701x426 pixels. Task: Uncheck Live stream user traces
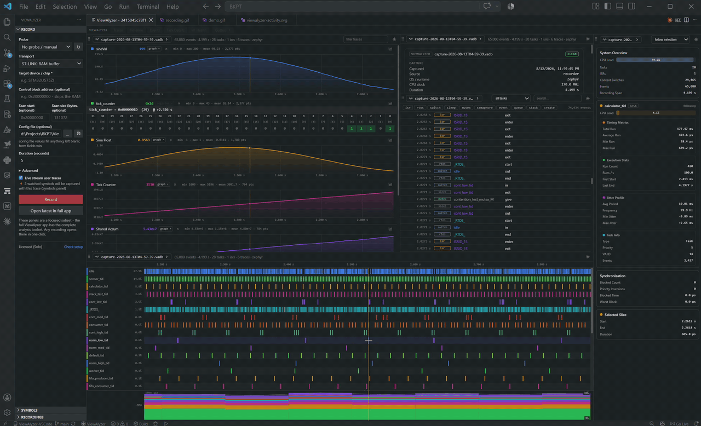(x=21, y=178)
